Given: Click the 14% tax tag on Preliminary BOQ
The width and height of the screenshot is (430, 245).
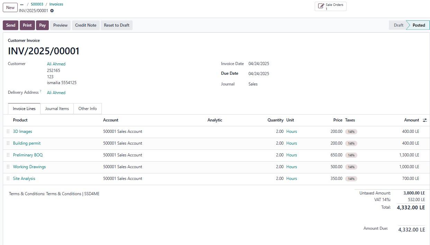Looking at the screenshot, I should pos(351,155).
